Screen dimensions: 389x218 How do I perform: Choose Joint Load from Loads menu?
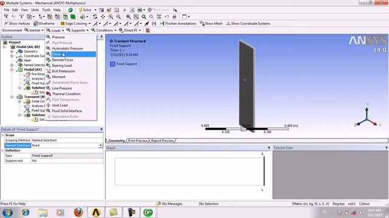pyautogui.click(x=71, y=105)
